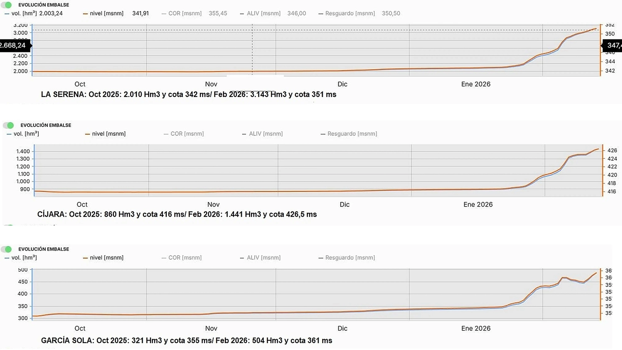Hide nivel [msnm] series in Cíjara chart
The height and width of the screenshot is (350, 622).
coord(105,134)
